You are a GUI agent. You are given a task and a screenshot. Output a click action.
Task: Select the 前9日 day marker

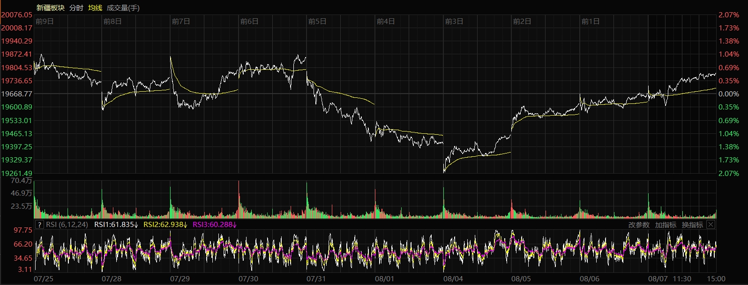tap(45, 22)
